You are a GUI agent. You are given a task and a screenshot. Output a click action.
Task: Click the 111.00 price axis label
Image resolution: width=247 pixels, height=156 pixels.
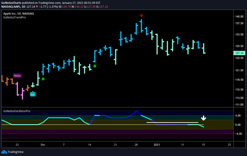239,105
